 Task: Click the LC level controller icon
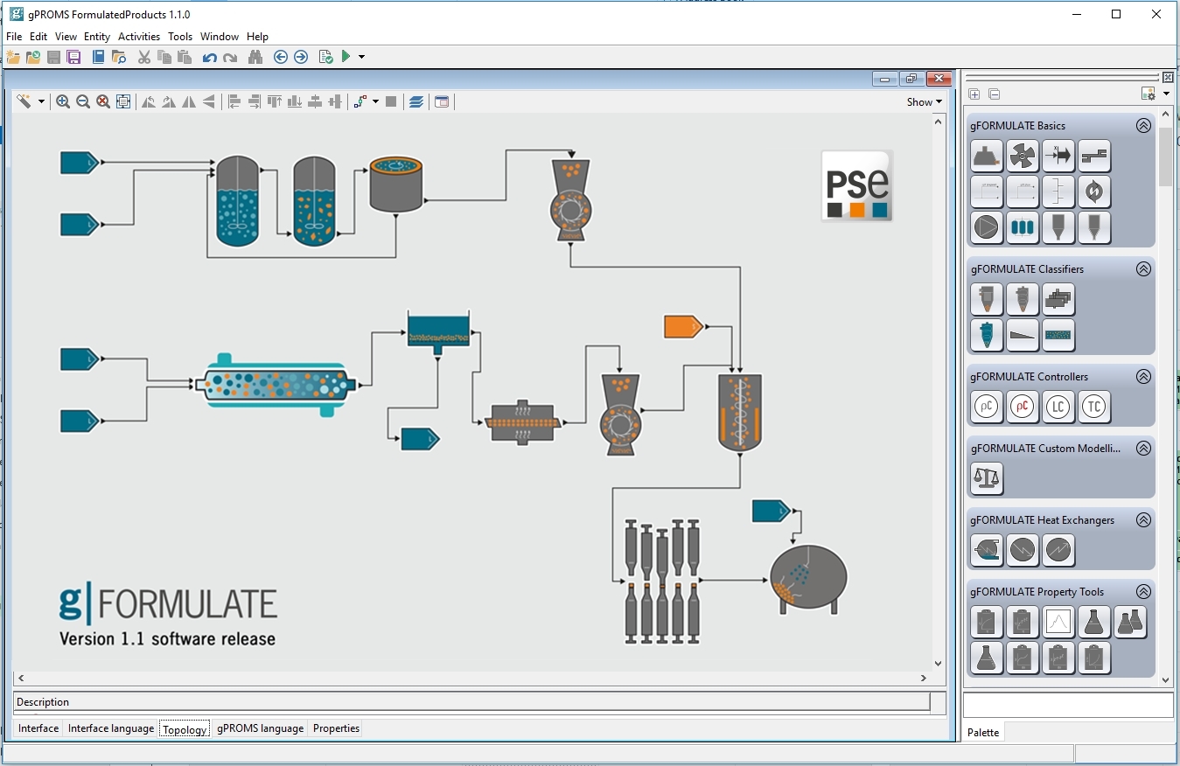coord(1058,407)
